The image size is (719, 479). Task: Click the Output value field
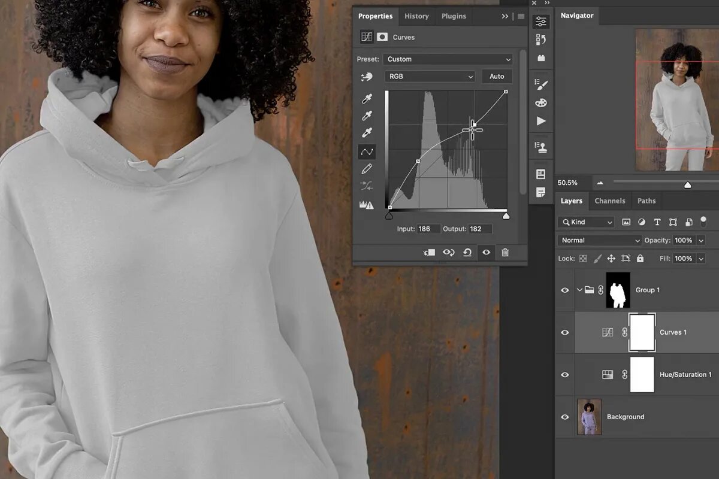480,229
